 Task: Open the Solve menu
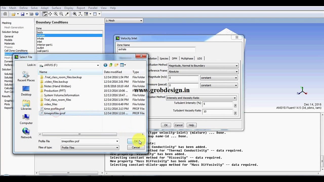(34, 8)
